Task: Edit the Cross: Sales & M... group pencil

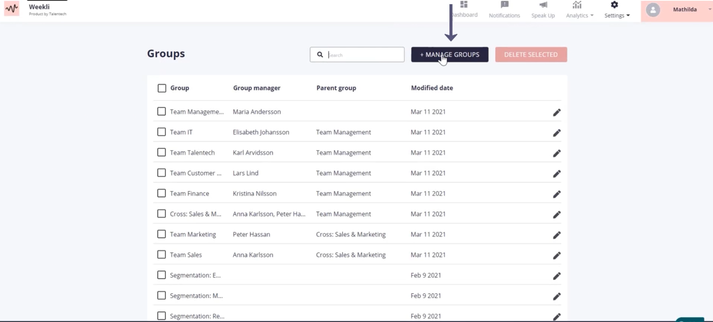Action: (556, 215)
